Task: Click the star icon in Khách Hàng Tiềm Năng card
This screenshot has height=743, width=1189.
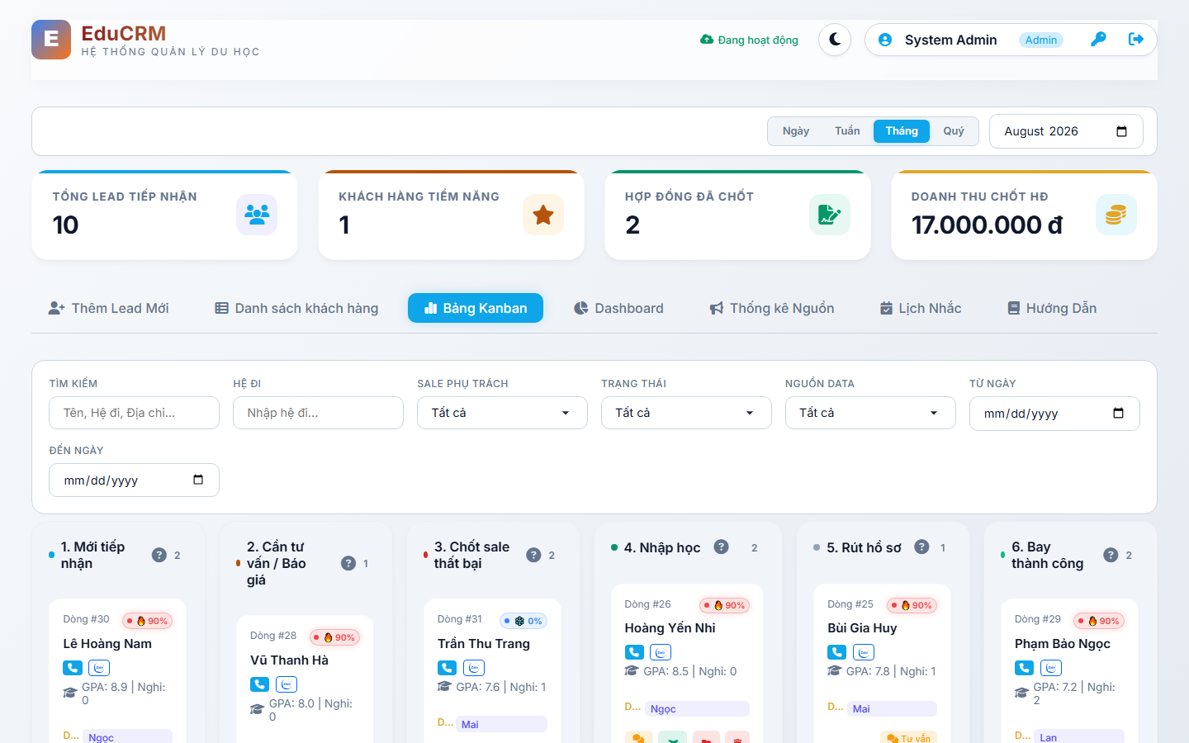Action: (x=543, y=215)
